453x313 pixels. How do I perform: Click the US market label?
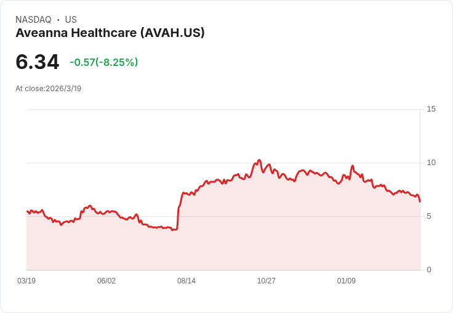pyautogui.click(x=71, y=20)
